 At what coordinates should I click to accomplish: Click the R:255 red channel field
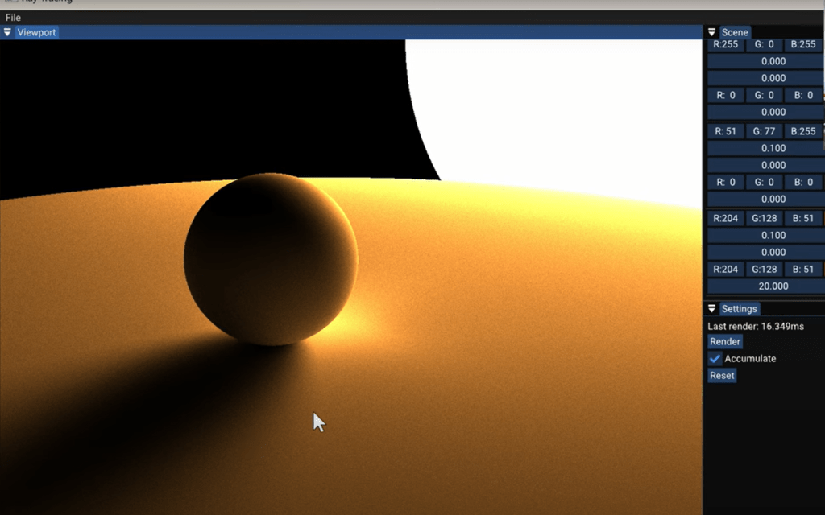[725, 44]
